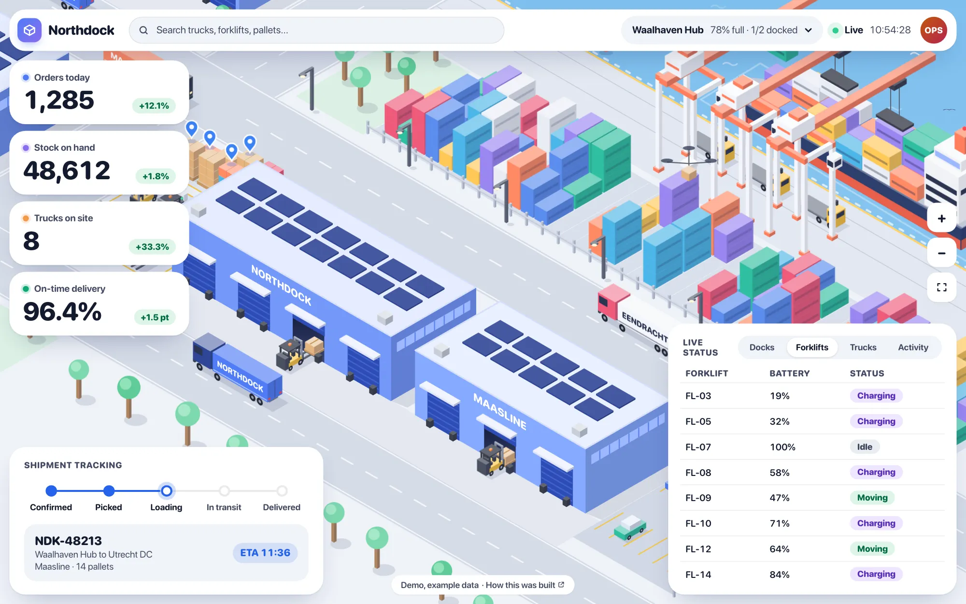Open the Trucks tab
This screenshot has width=966, height=604.
click(x=863, y=347)
